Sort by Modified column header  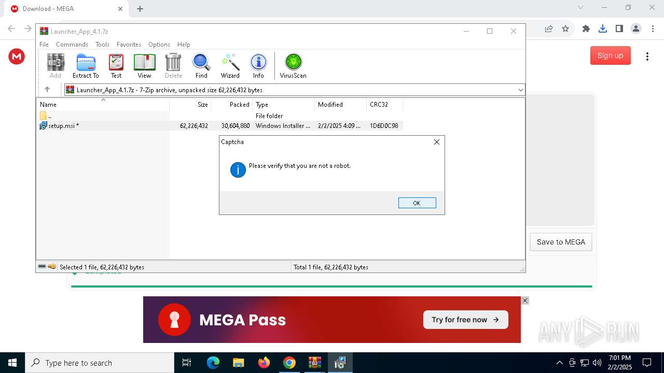point(341,105)
